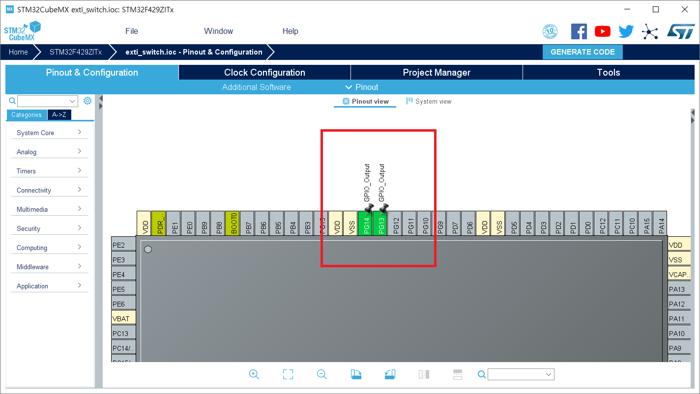Click the exti_switch.ioc breadcrumb
Viewport: 700px width, 394px height.
tap(194, 52)
